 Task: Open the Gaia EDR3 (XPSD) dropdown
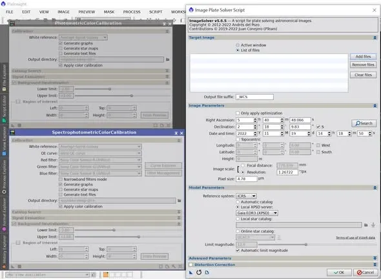click(257, 213)
